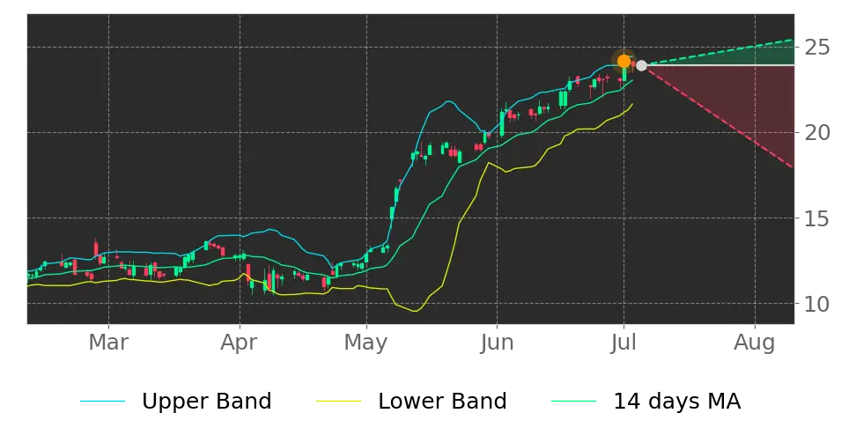
Task: Click the 25 y-axis price label
Action: pos(817,48)
